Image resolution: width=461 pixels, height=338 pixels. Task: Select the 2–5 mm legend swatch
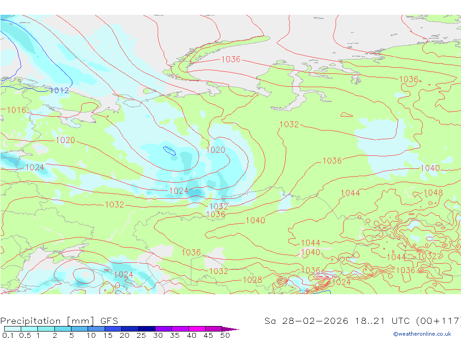coord(63,329)
